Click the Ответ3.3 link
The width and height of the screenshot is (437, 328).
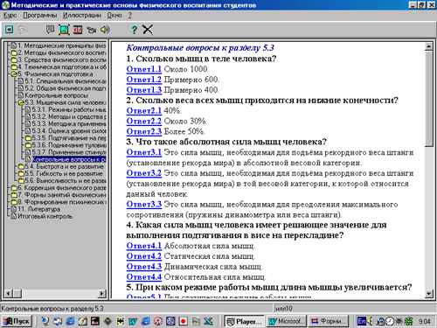(x=144, y=205)
